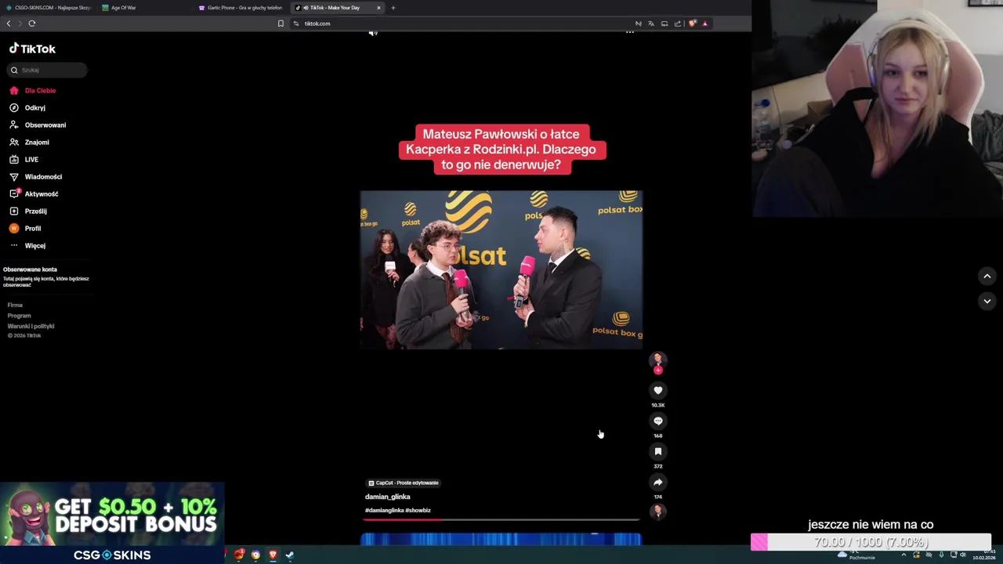Save the video with the bookmark icon
This screenshot has height=564, width=1003.
pyautogui.click(x=658, y=451)
